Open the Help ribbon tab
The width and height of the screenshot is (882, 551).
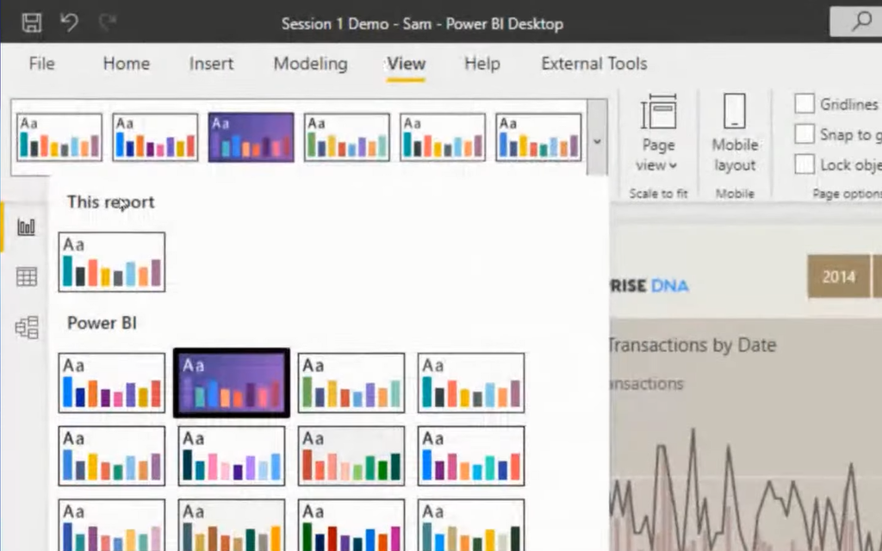click(482, 64)
